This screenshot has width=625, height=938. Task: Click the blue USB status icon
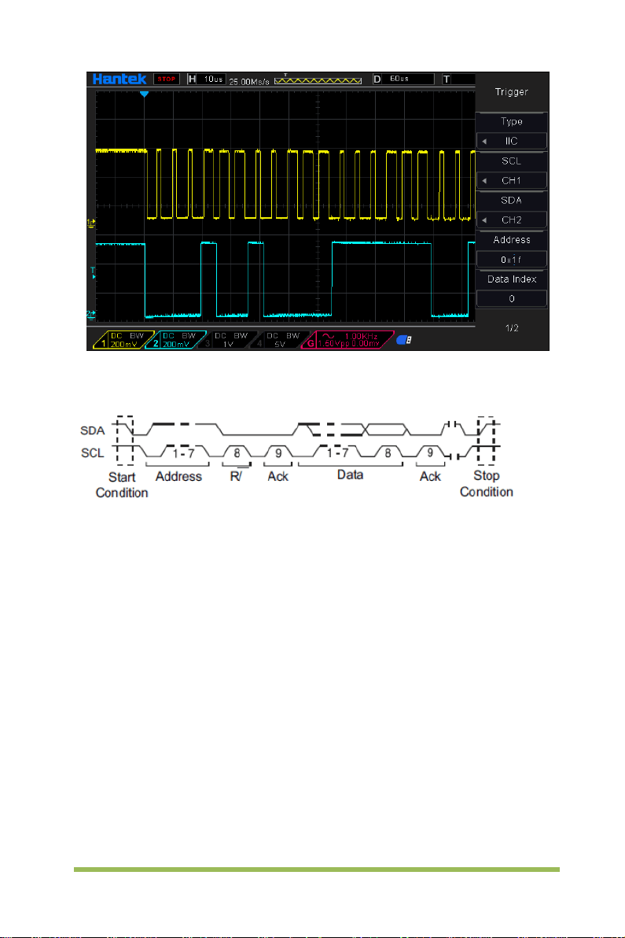[x=405, y=340]
